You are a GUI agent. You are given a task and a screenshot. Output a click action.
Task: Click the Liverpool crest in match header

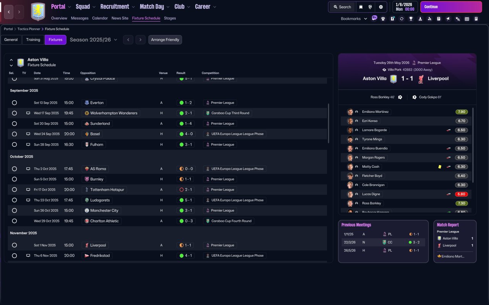(421, 79)
